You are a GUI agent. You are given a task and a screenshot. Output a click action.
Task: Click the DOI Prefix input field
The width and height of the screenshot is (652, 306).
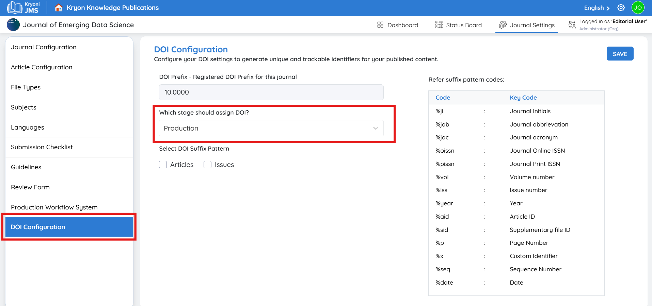271,92
